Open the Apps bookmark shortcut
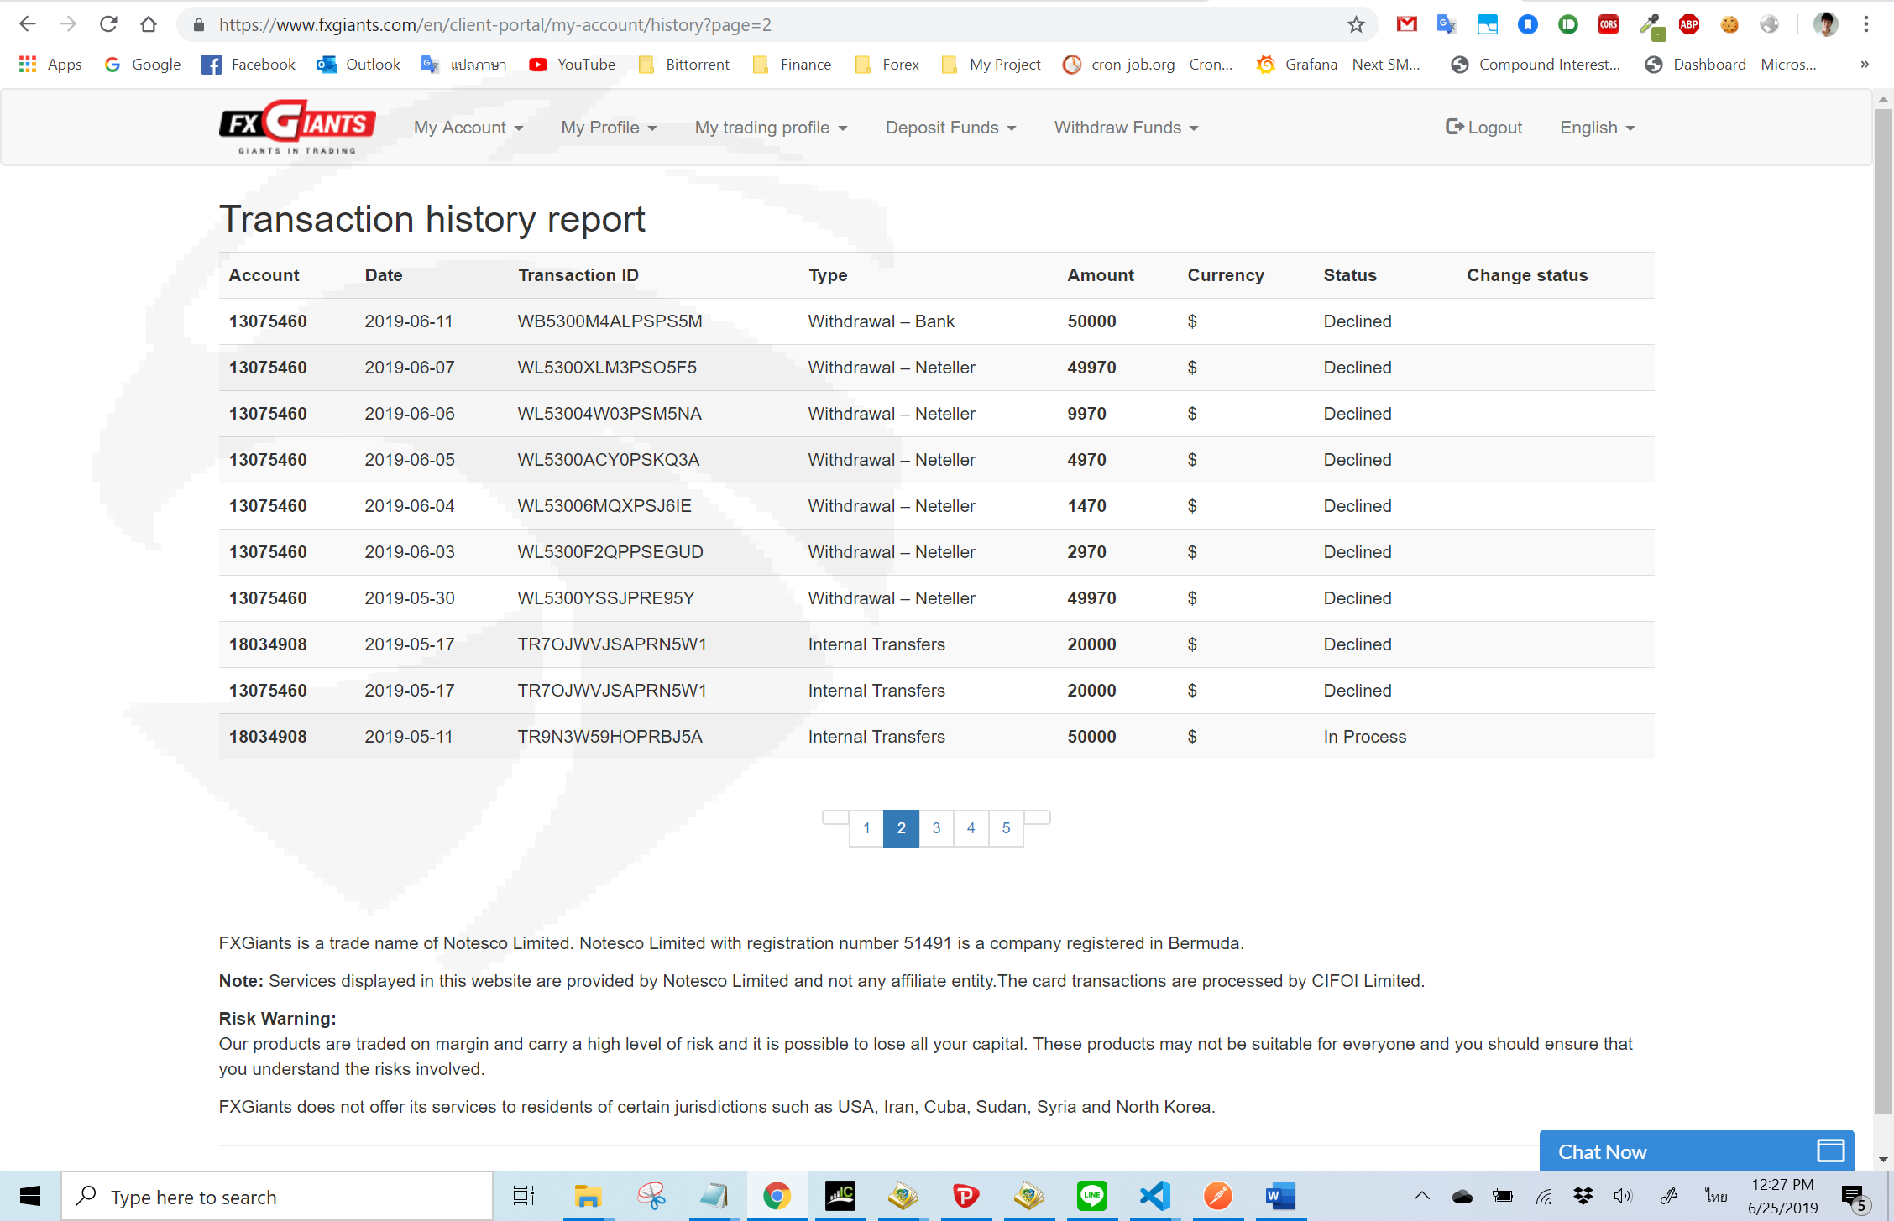1894x1221 pixels. 50,65
